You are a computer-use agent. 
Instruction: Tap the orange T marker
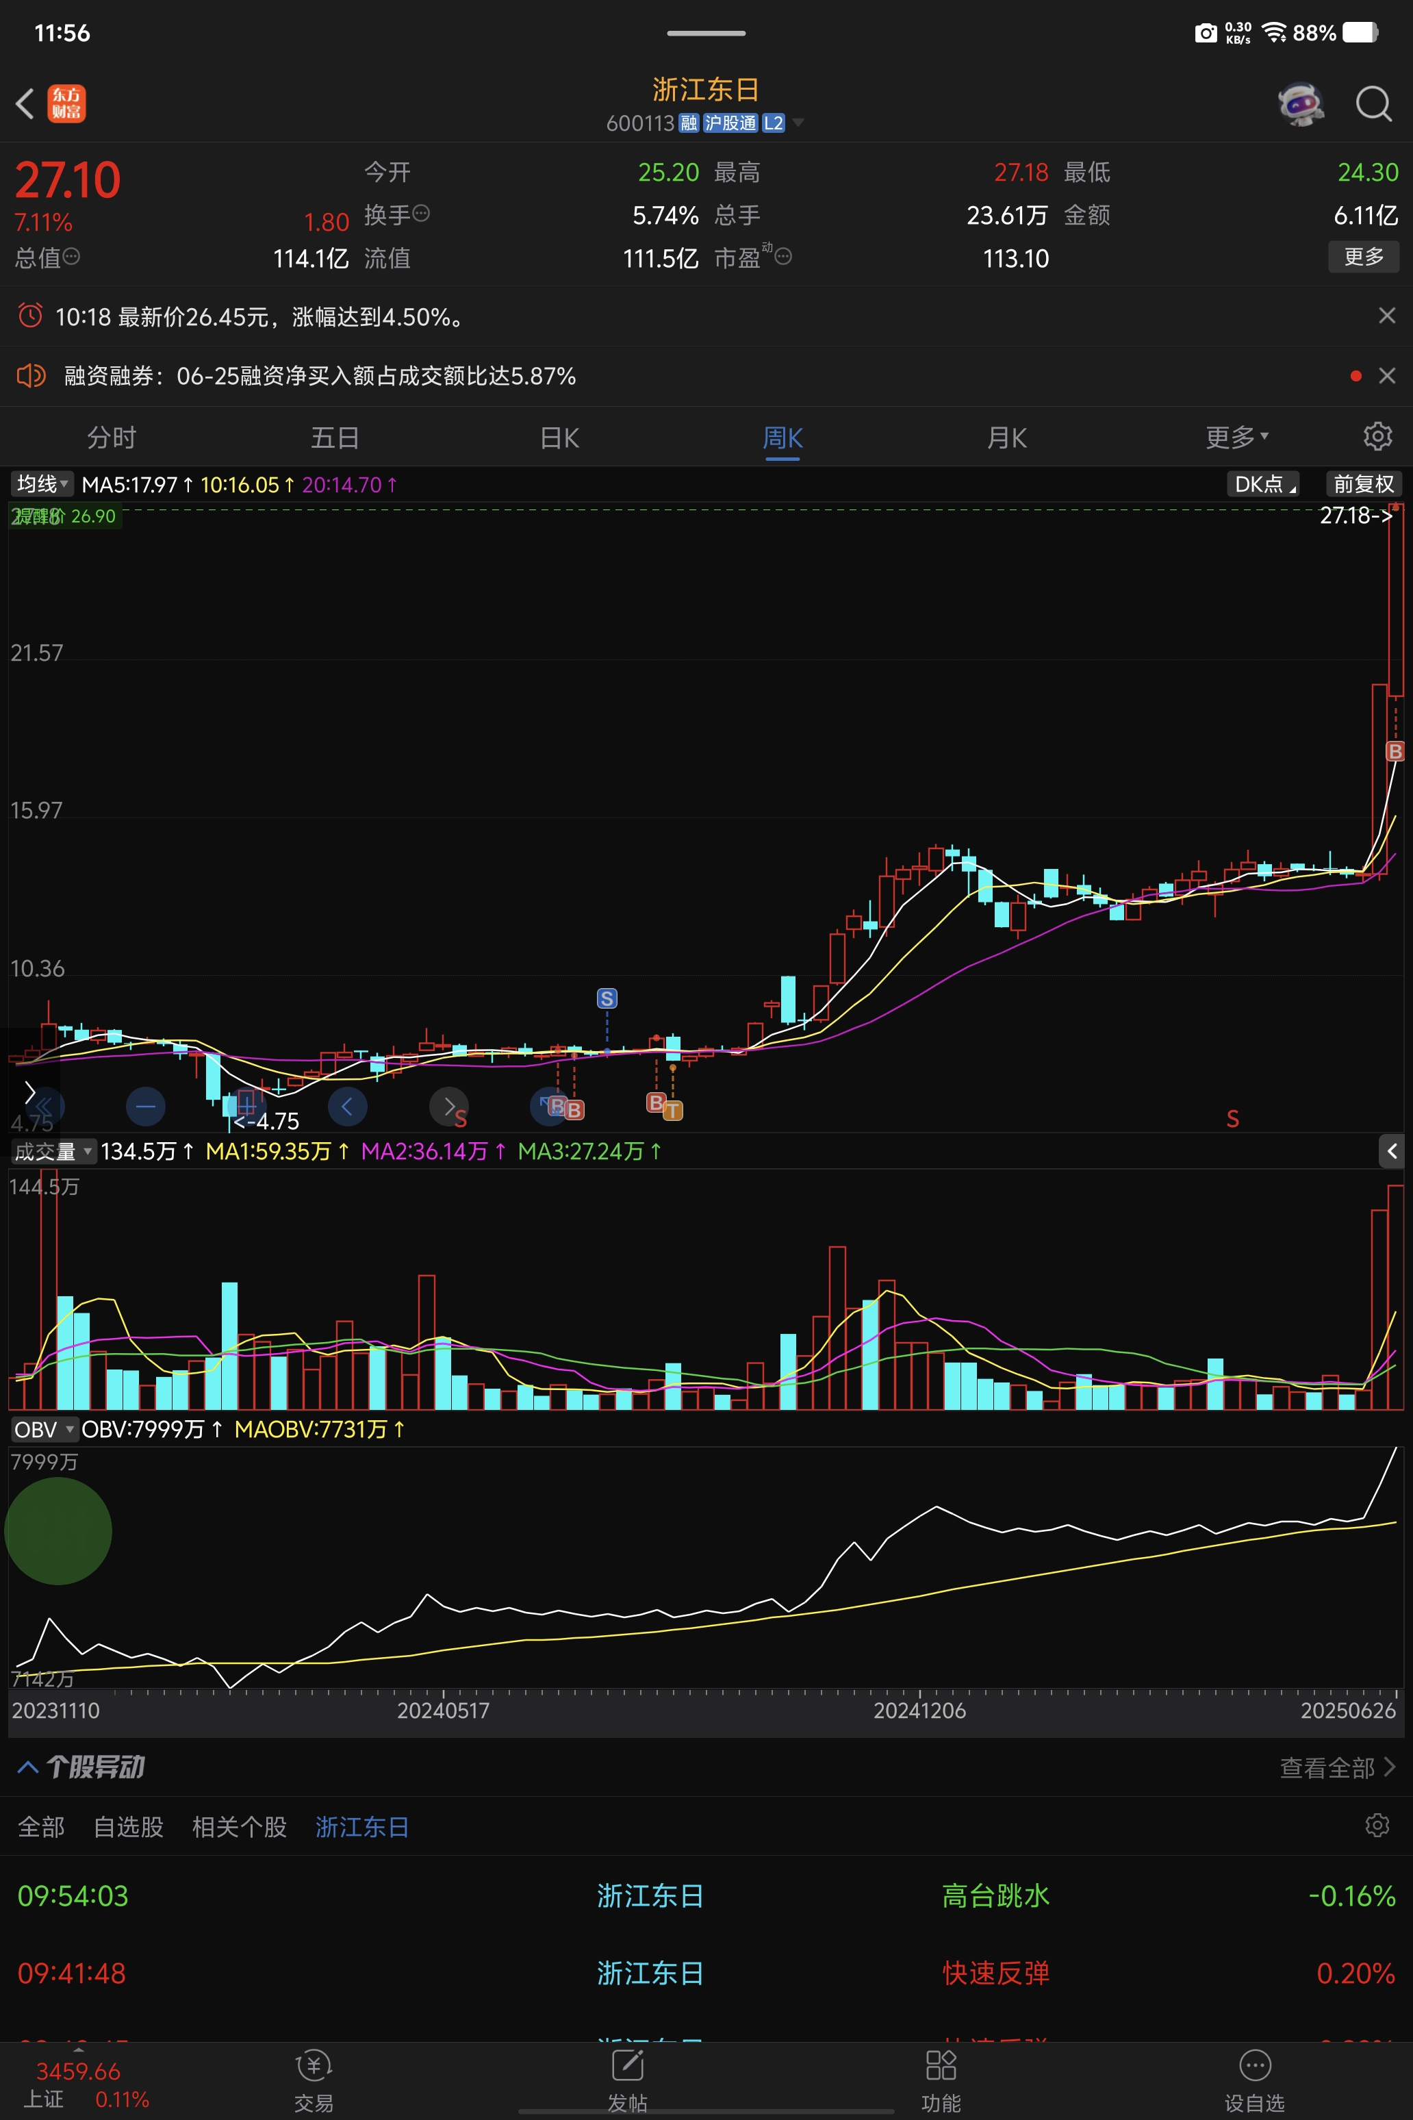(673, 1111)
